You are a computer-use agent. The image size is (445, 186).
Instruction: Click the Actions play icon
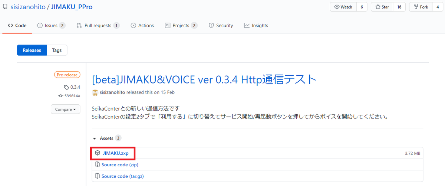coord(133,26)
